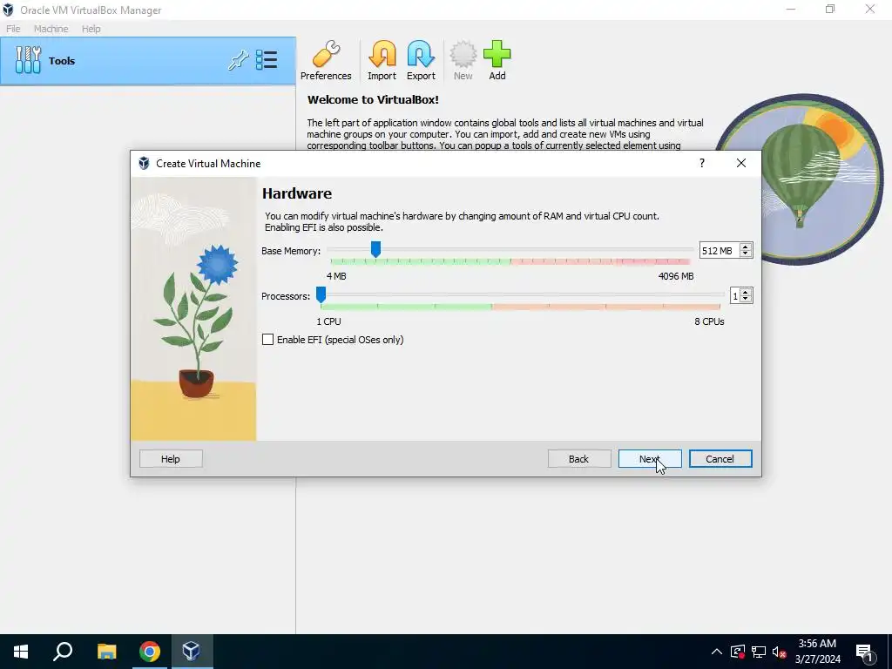Viewport: 892px width, 669px height.
Task: Click the tray icon with red dot
Action: [737, 652]
